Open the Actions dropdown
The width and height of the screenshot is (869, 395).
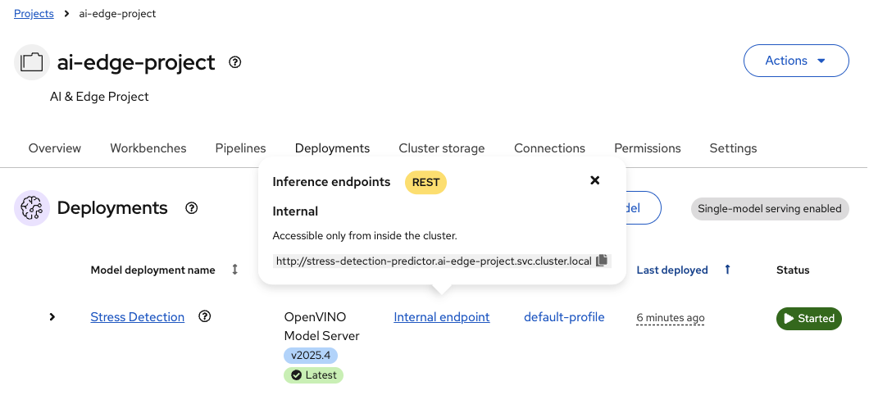pos(795,61)
